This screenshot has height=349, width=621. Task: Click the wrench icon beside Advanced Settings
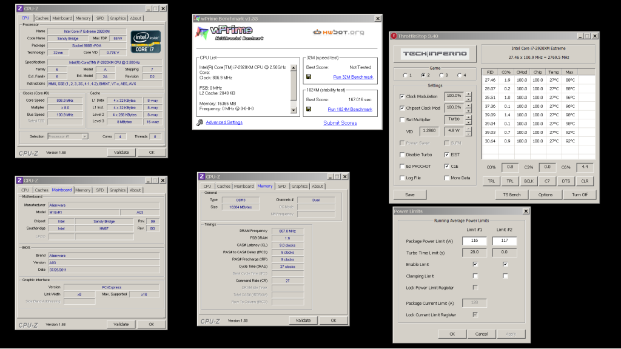pyautogui.click(x=200, y=122)
